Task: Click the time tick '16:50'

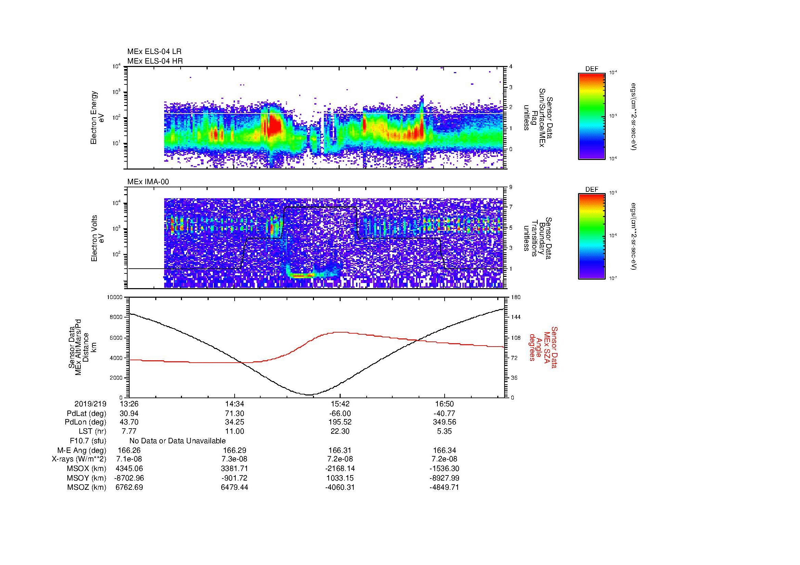Action: [444, 404]
